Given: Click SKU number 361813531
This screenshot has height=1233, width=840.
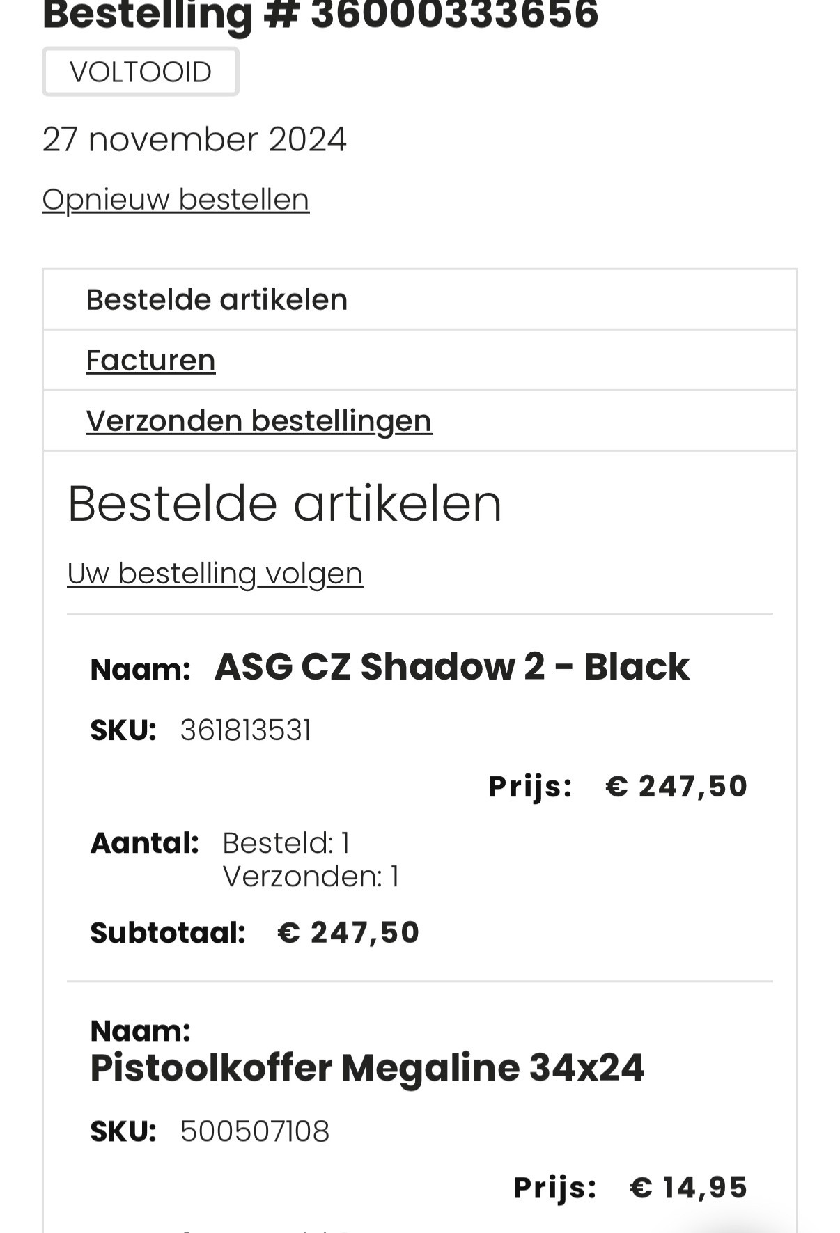Looking at the screenshot, I should click(245, 730).
